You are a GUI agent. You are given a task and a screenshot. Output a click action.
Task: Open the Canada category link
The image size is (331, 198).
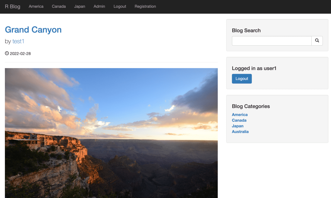[239, 120]
